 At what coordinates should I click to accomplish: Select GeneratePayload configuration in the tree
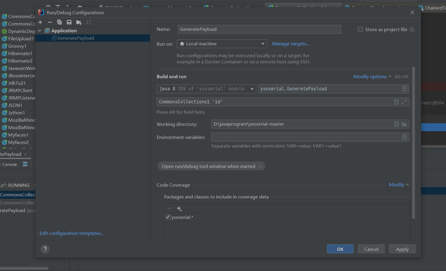(93, 38)
